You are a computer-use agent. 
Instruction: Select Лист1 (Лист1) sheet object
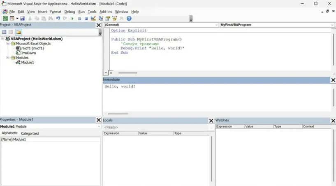[32, 48]
